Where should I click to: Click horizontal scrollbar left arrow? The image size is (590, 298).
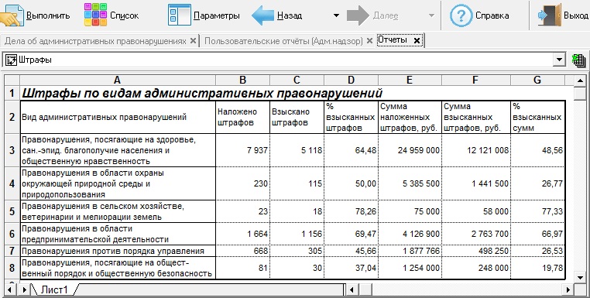[352, 289]
